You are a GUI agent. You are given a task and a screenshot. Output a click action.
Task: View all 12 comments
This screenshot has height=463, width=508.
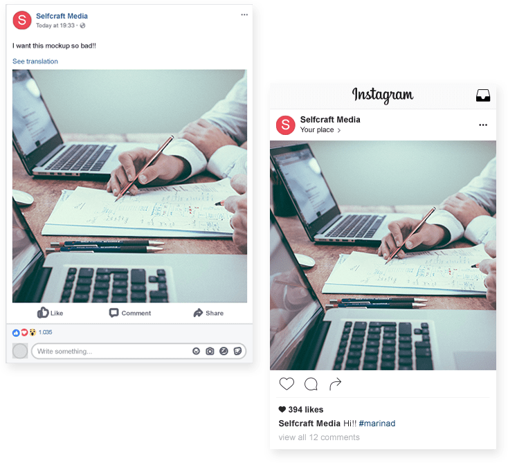click(319, 437)
